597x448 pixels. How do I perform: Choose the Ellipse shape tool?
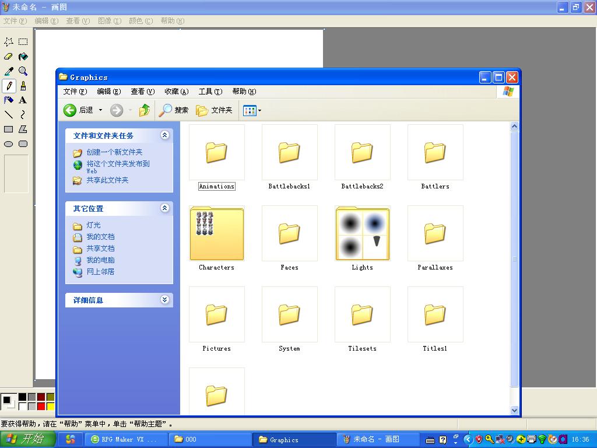point(8,144)
